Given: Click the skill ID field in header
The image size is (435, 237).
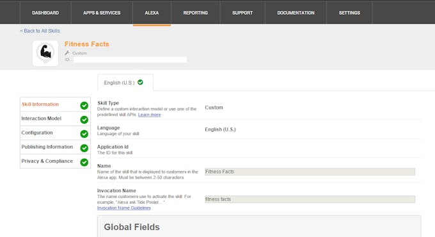Looking at the screenshot, I should (130, 60).
